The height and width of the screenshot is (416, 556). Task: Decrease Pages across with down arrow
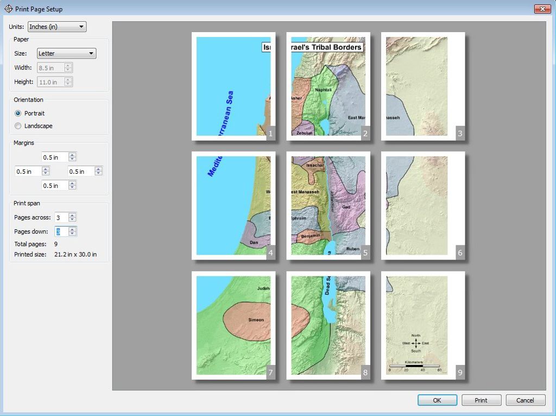click(72, 219)
